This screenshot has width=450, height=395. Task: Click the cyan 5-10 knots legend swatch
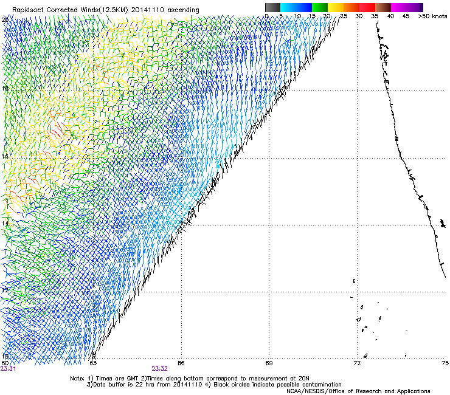(288, 7)
